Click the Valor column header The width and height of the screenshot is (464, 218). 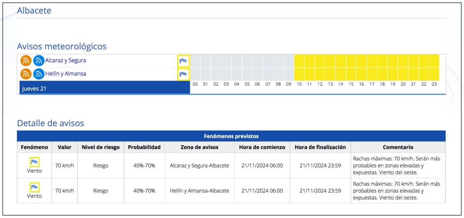pos(65,147)
